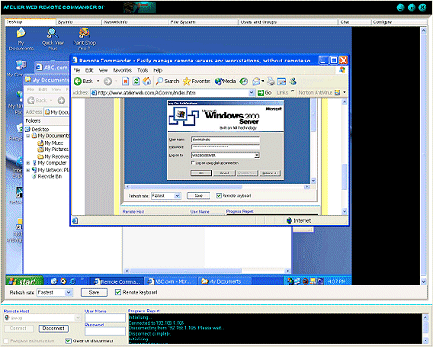Open the My Documents desktop icon
Screen dimensions: 433x347
[20, 39]
